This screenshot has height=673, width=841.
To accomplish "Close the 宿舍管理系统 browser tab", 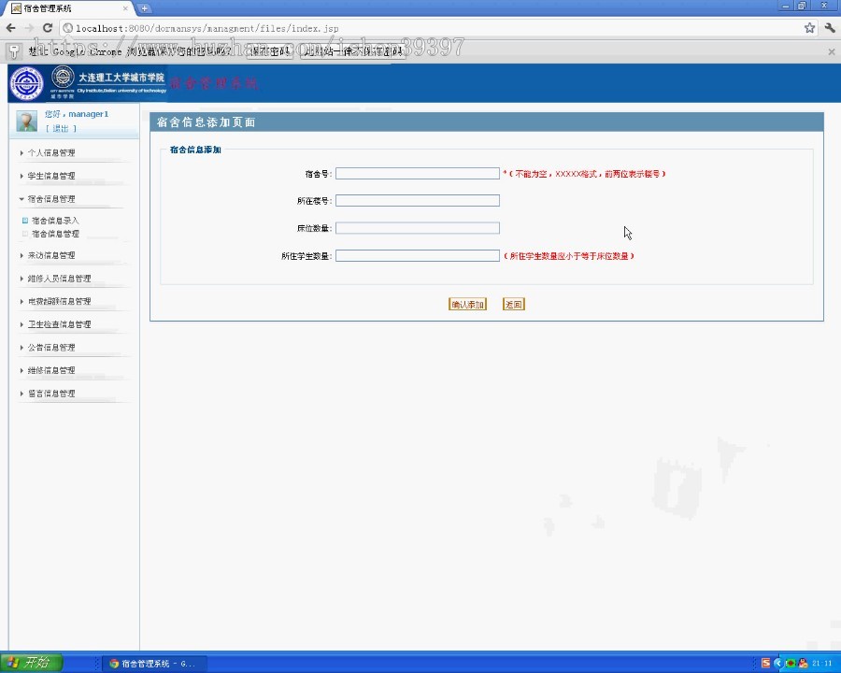I will pos(125,8).
